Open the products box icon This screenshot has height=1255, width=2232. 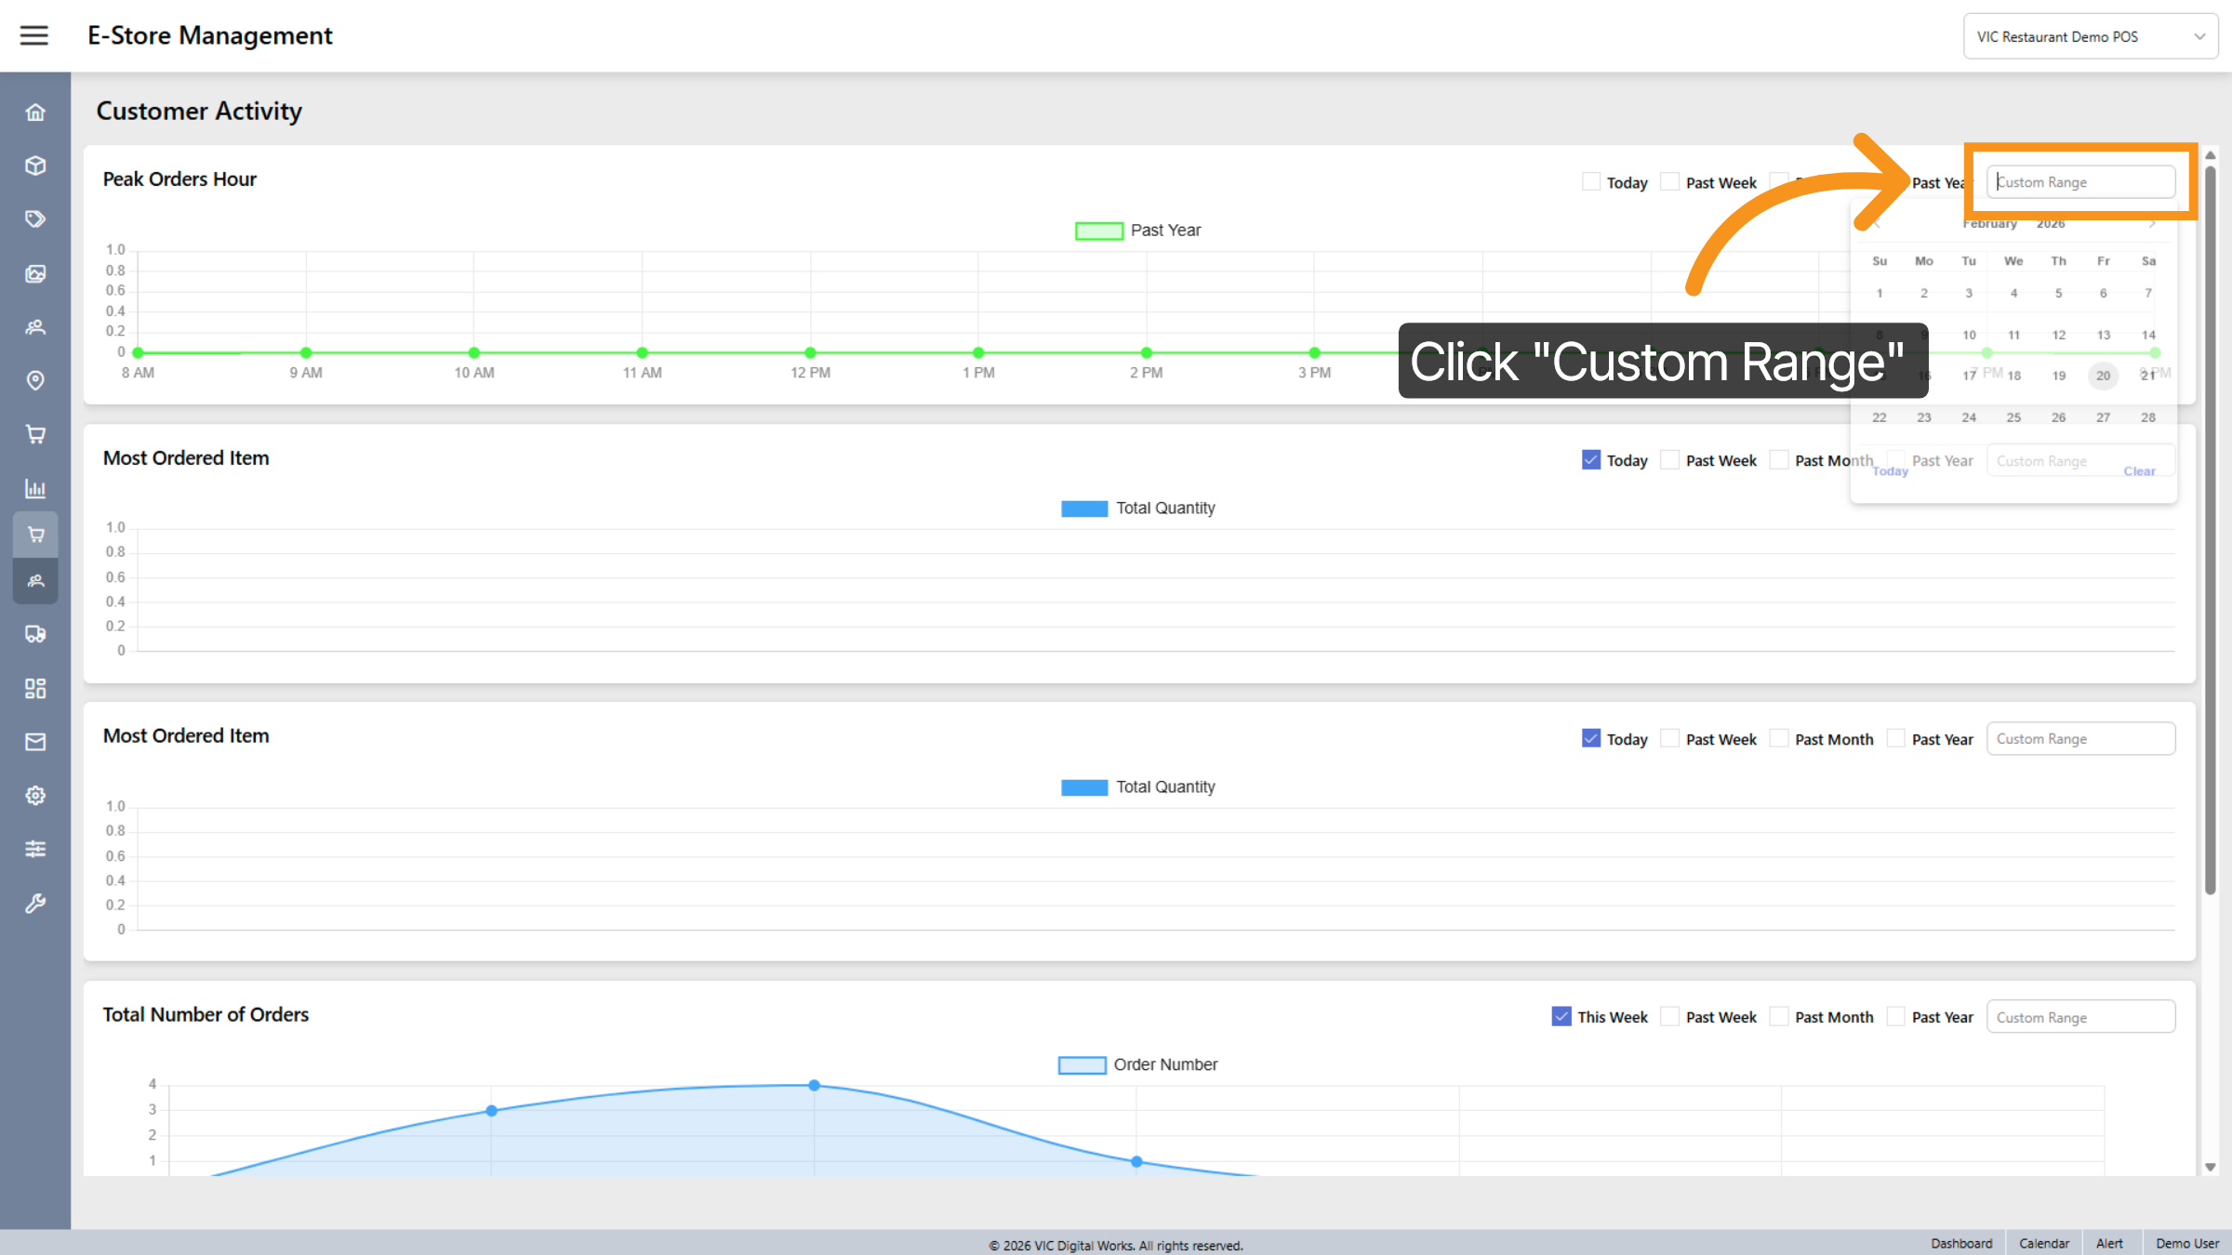35,165
